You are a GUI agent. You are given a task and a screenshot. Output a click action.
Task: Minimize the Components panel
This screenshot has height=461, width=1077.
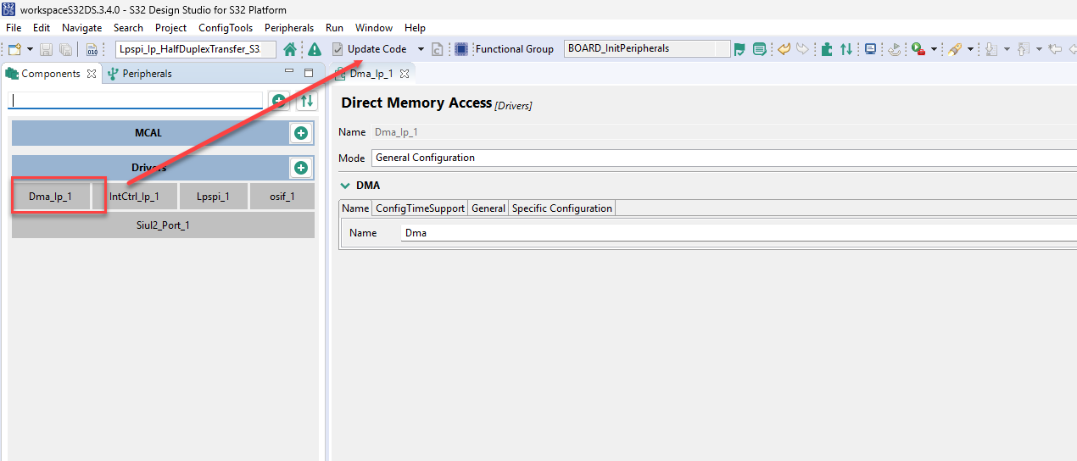[x=289, y=73]
